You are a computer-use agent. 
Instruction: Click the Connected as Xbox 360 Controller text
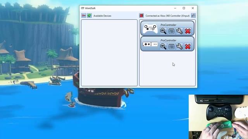(167, 16)
